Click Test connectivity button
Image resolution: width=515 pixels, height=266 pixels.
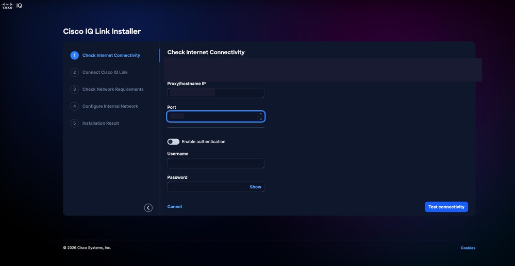pos(446,207)
